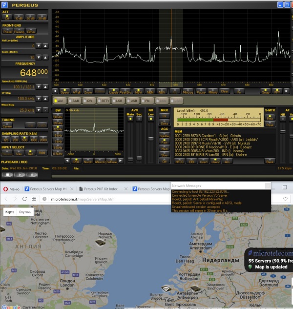293x309 pixels.
Task: Increase CF Step with up arrow
Action: tap(45, 99)
